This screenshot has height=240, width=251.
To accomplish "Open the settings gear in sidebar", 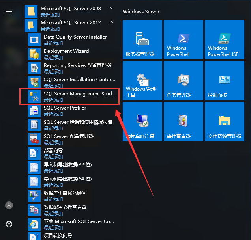I will pyautogui.click(x=9, y=224).
